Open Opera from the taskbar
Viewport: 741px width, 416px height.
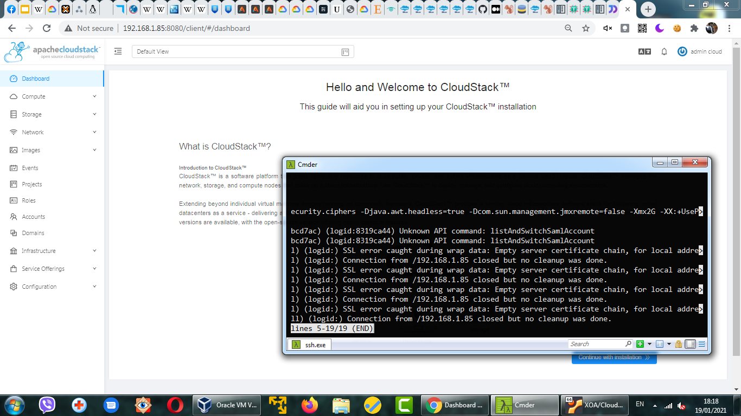[x=175, y=405]
